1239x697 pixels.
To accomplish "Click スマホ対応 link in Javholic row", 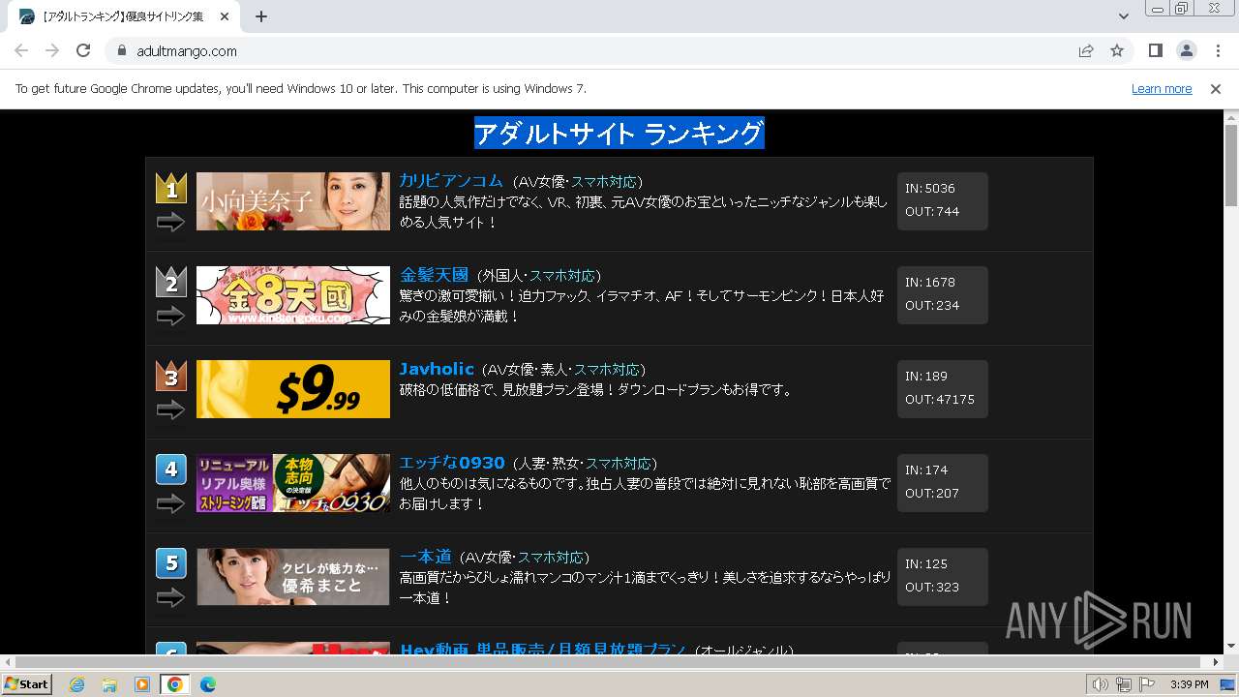I will [607, 370].
